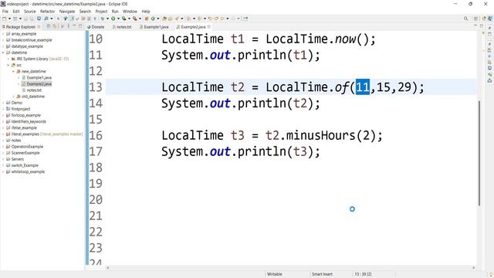
Task: Click the editor vertical scrollbar
Action: 479,153
